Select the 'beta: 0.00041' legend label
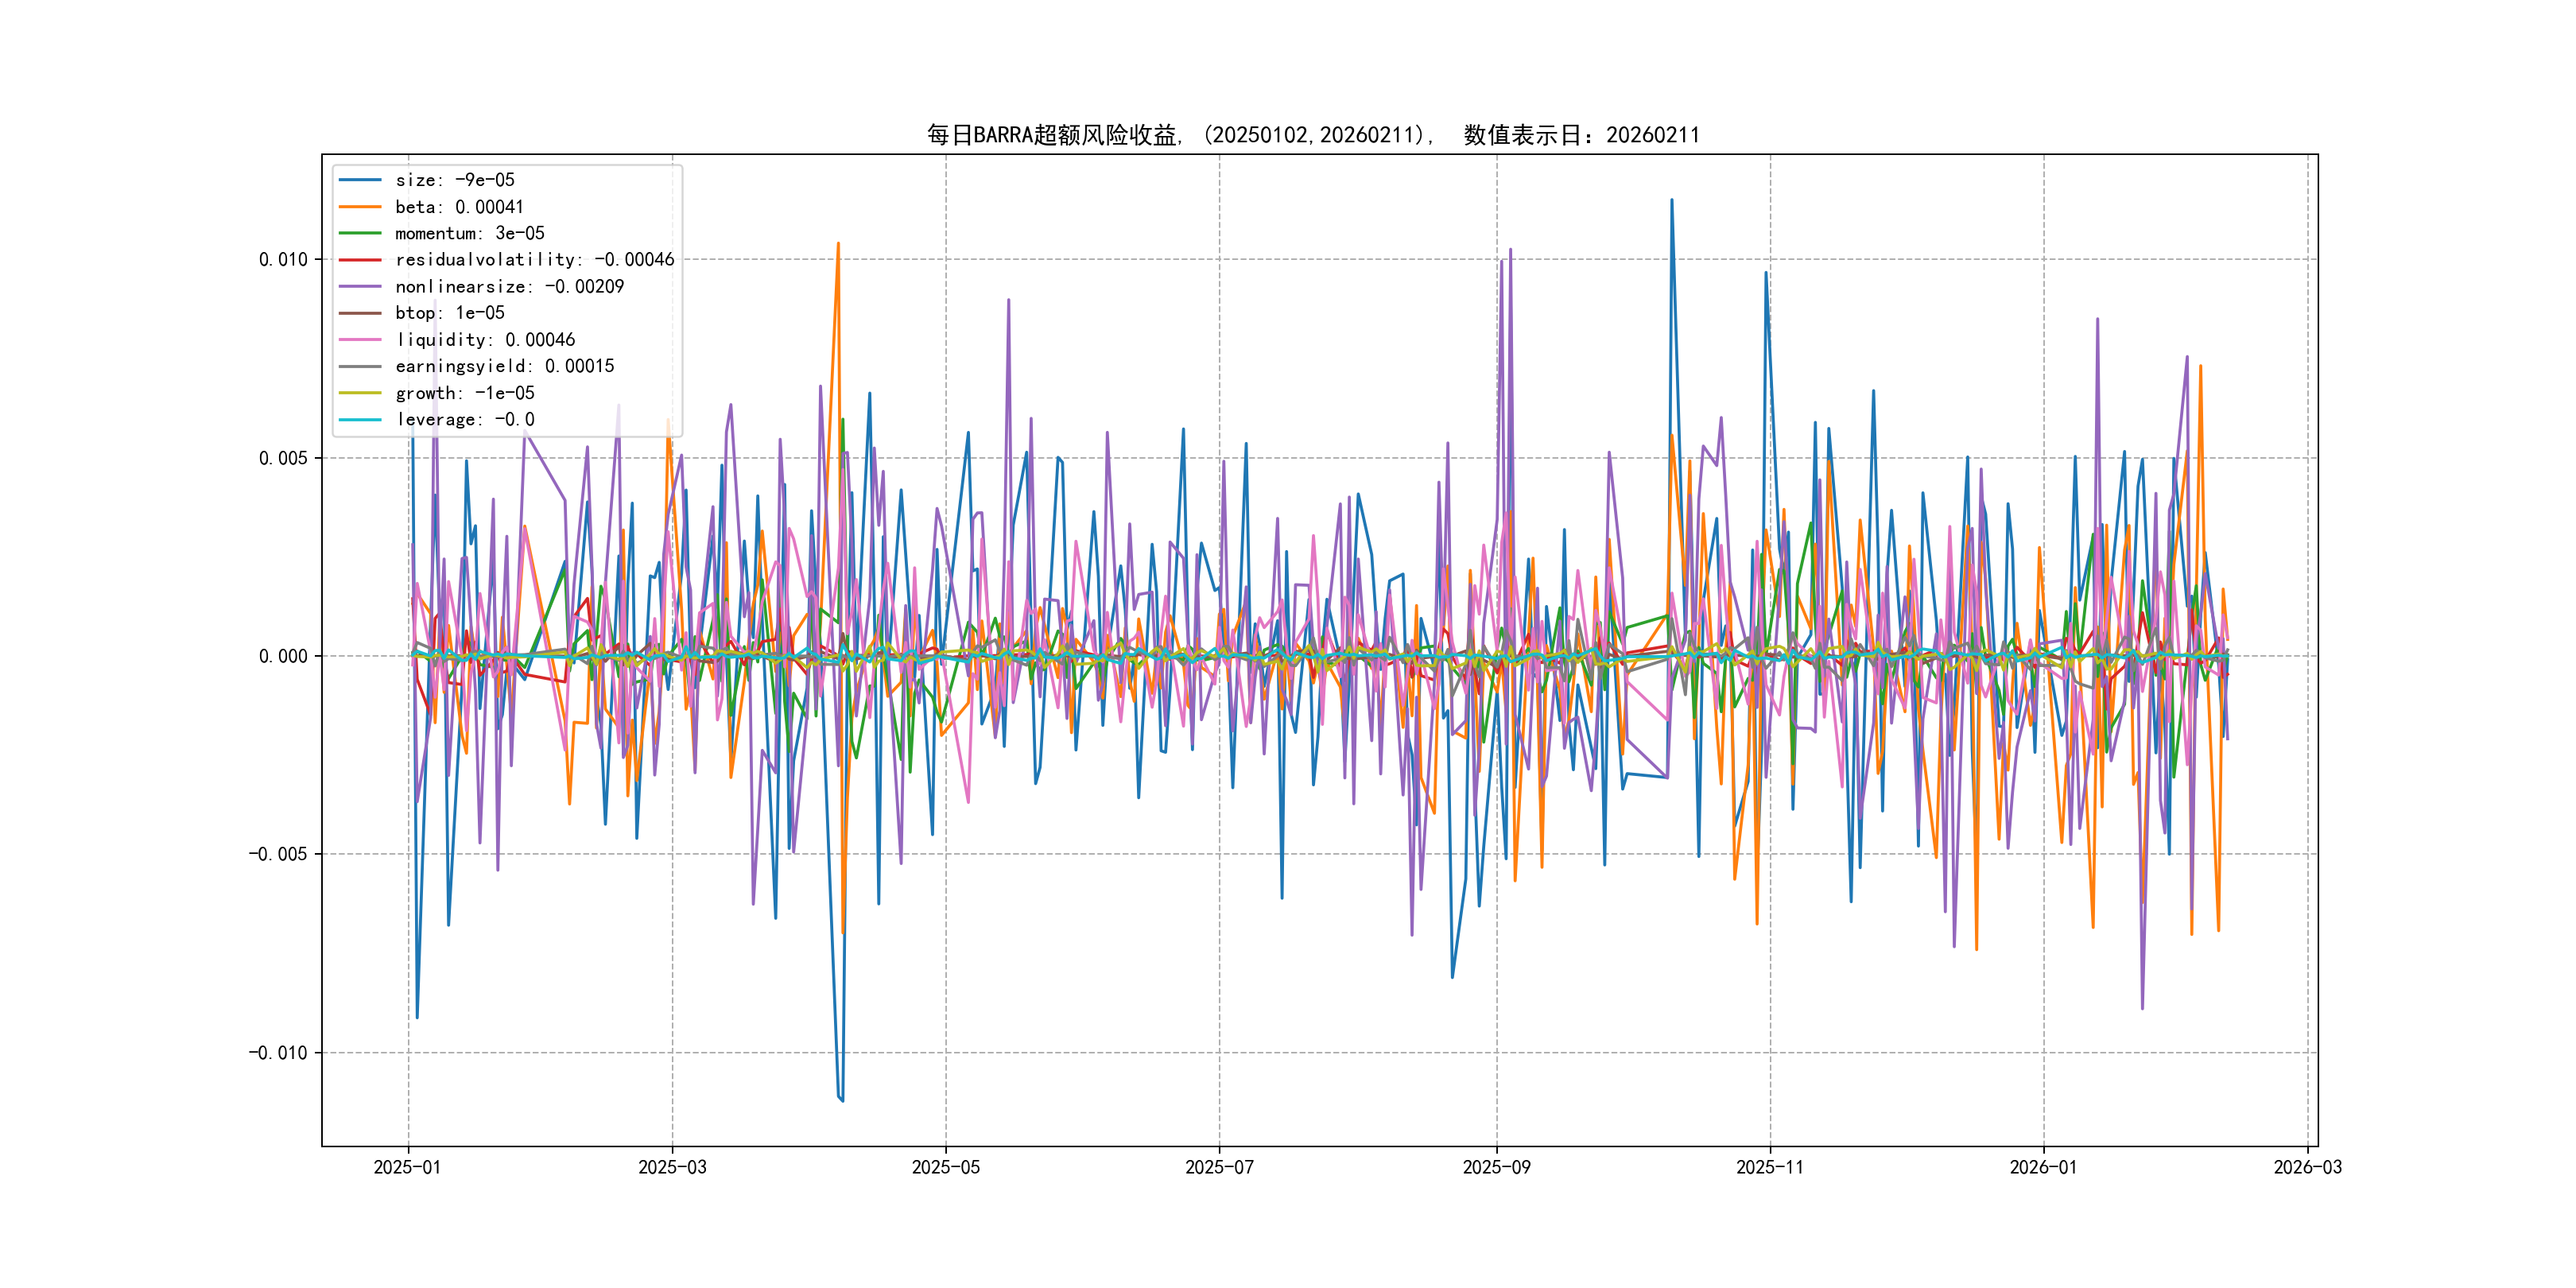The height and width of the screenshot is (1288, 2576). [x=459, y=207]
